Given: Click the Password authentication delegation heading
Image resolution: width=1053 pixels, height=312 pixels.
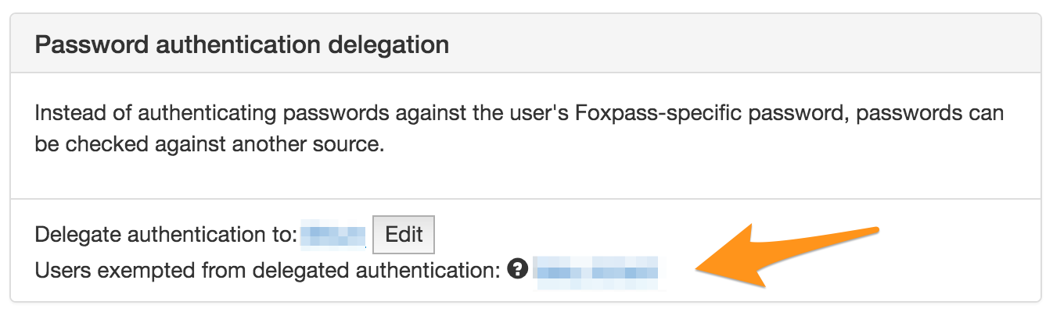Looking at the screenshot, I should (242, 44).
